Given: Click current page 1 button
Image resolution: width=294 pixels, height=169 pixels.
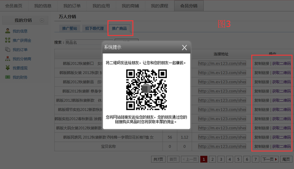Looking at the screenshot, I should (204, 159).
